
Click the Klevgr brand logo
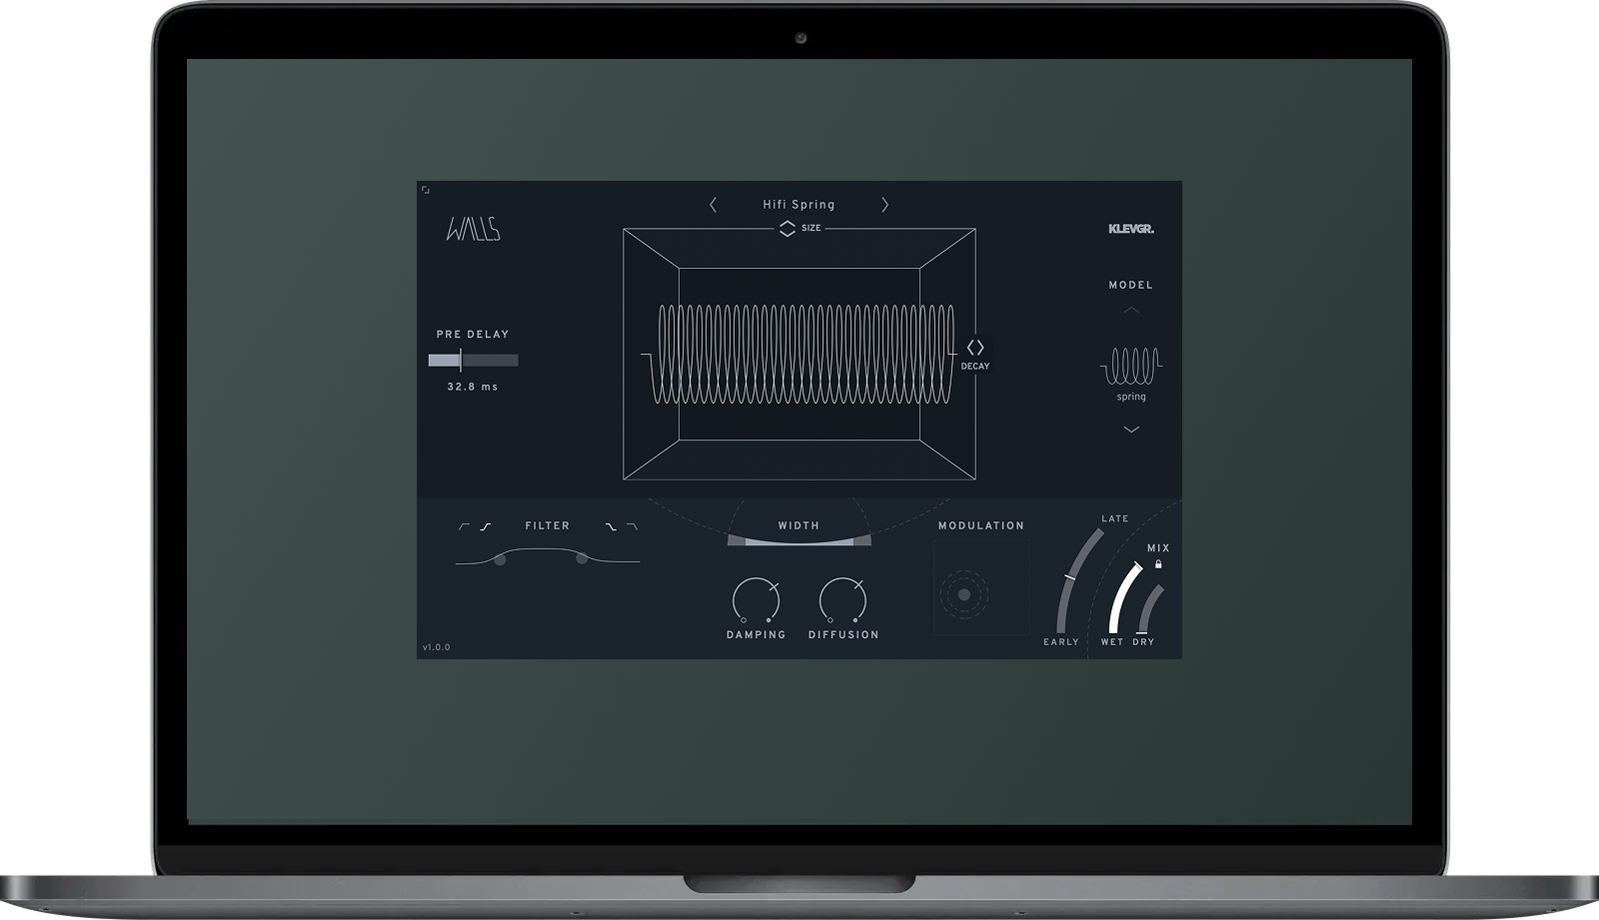(x=1130, y=229)
